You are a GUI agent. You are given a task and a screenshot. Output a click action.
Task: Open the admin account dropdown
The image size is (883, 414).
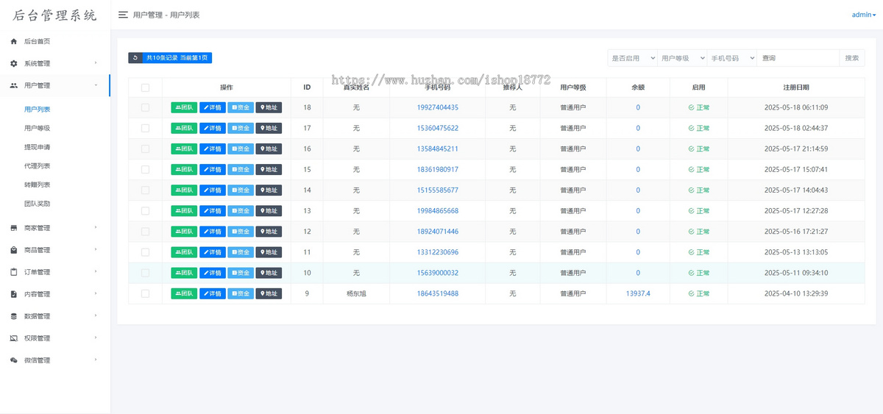pyautogui.click(x=864, y=15)
